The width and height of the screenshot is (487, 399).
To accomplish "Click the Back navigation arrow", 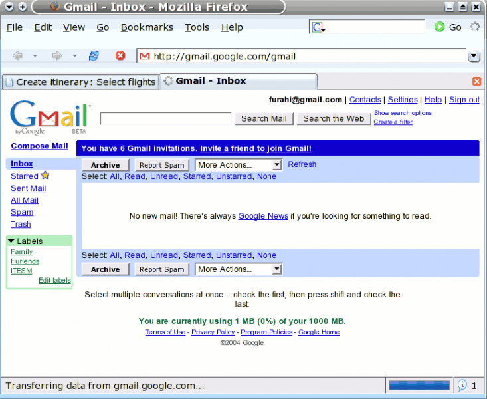I will [x=18, y=56].
